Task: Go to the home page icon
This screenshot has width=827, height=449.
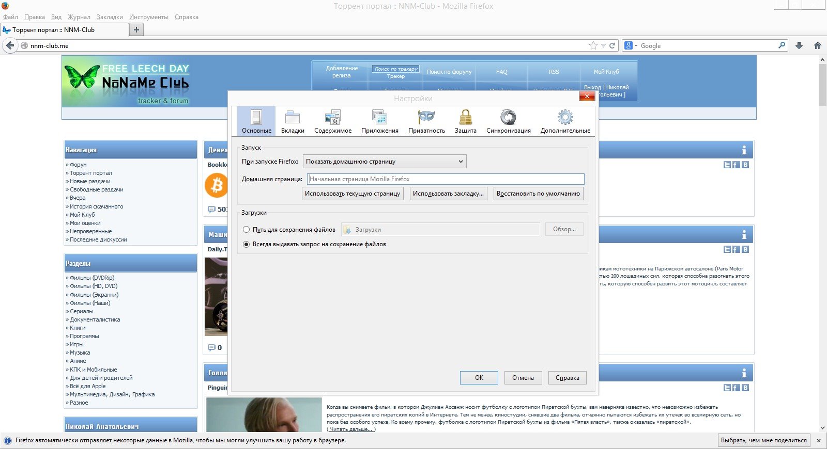Action: point(818,45)
